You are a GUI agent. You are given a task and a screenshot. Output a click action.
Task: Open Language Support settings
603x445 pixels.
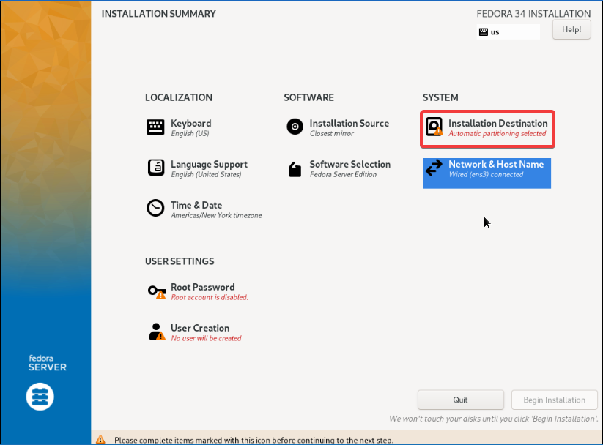click(209, 165)
